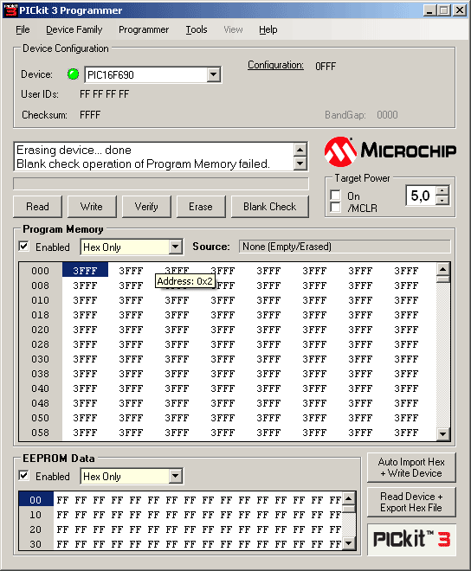Click the Write button

point(92,207)
